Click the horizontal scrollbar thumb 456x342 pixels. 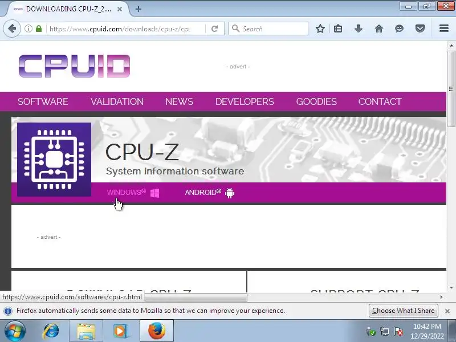[196, 297]
